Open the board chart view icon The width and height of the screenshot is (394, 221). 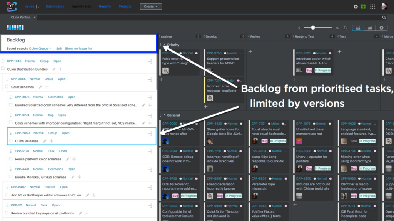tap(370, 28)
